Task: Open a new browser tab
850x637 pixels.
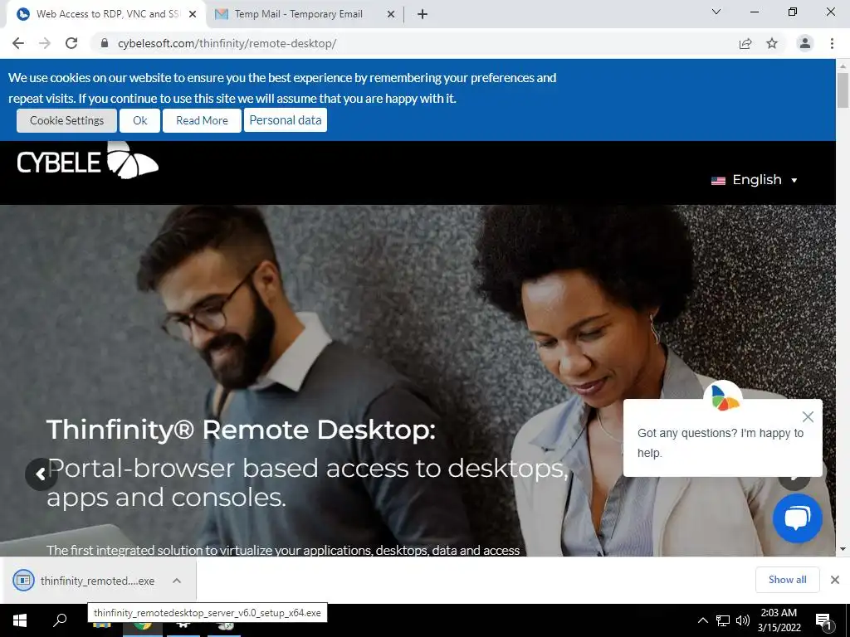Action: coord(423,14)
